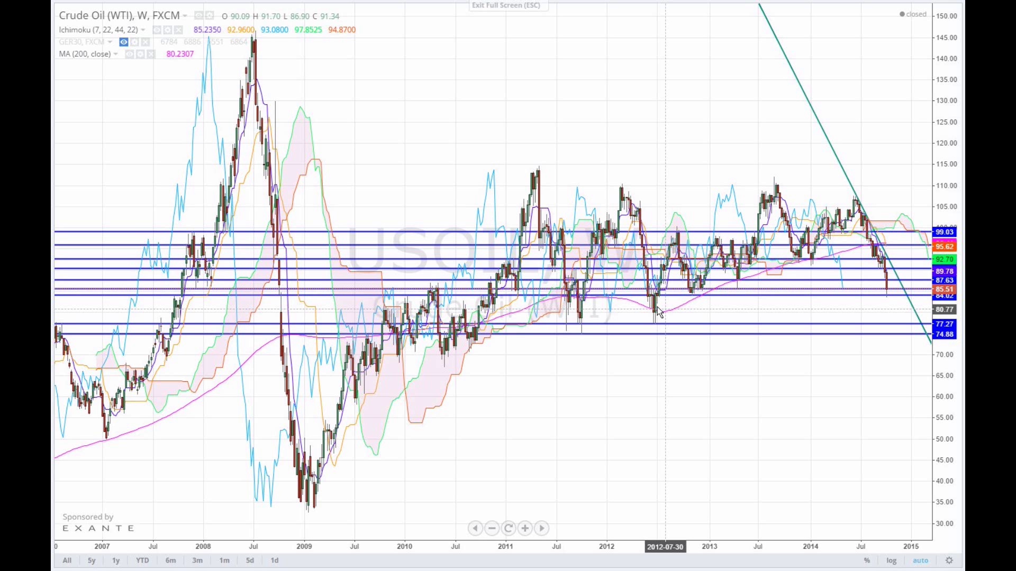
Task: Select the YTD time range
Action: (142, 560)
